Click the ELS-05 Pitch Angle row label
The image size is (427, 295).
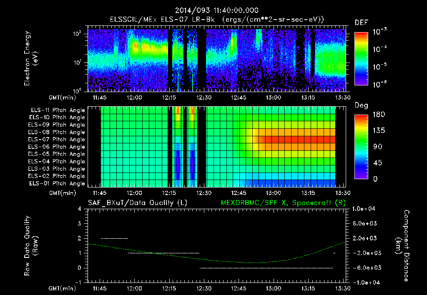pyautogui.click(x=57, y=154)
